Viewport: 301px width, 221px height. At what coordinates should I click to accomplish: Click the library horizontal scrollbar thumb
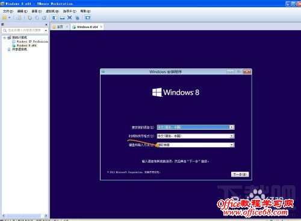[x=23, y=216]
